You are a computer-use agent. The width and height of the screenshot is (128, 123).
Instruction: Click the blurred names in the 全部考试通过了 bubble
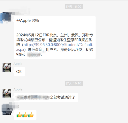(33, 97)
